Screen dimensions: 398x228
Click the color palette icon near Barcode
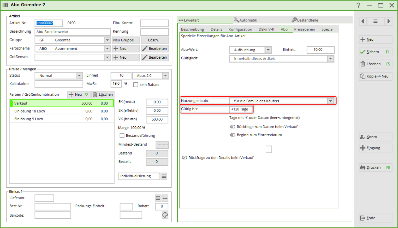(x=165, y=215)
